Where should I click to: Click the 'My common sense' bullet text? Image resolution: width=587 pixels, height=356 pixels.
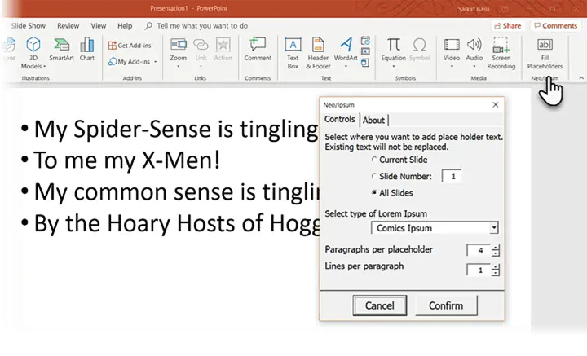point(177,191)
